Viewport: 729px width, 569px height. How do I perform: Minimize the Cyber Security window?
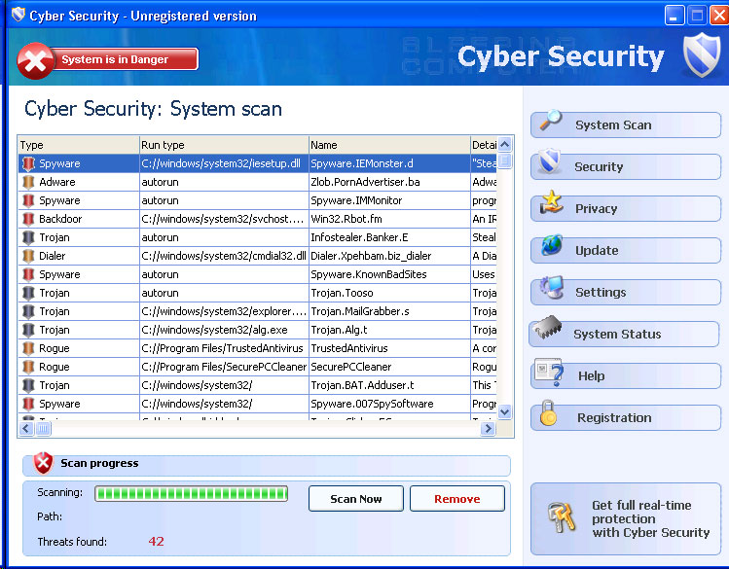pos(674,16)
